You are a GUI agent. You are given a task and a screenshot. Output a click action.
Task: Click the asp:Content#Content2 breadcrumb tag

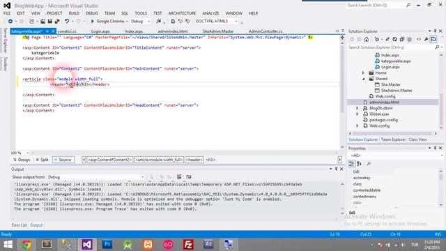pos(109,160)
